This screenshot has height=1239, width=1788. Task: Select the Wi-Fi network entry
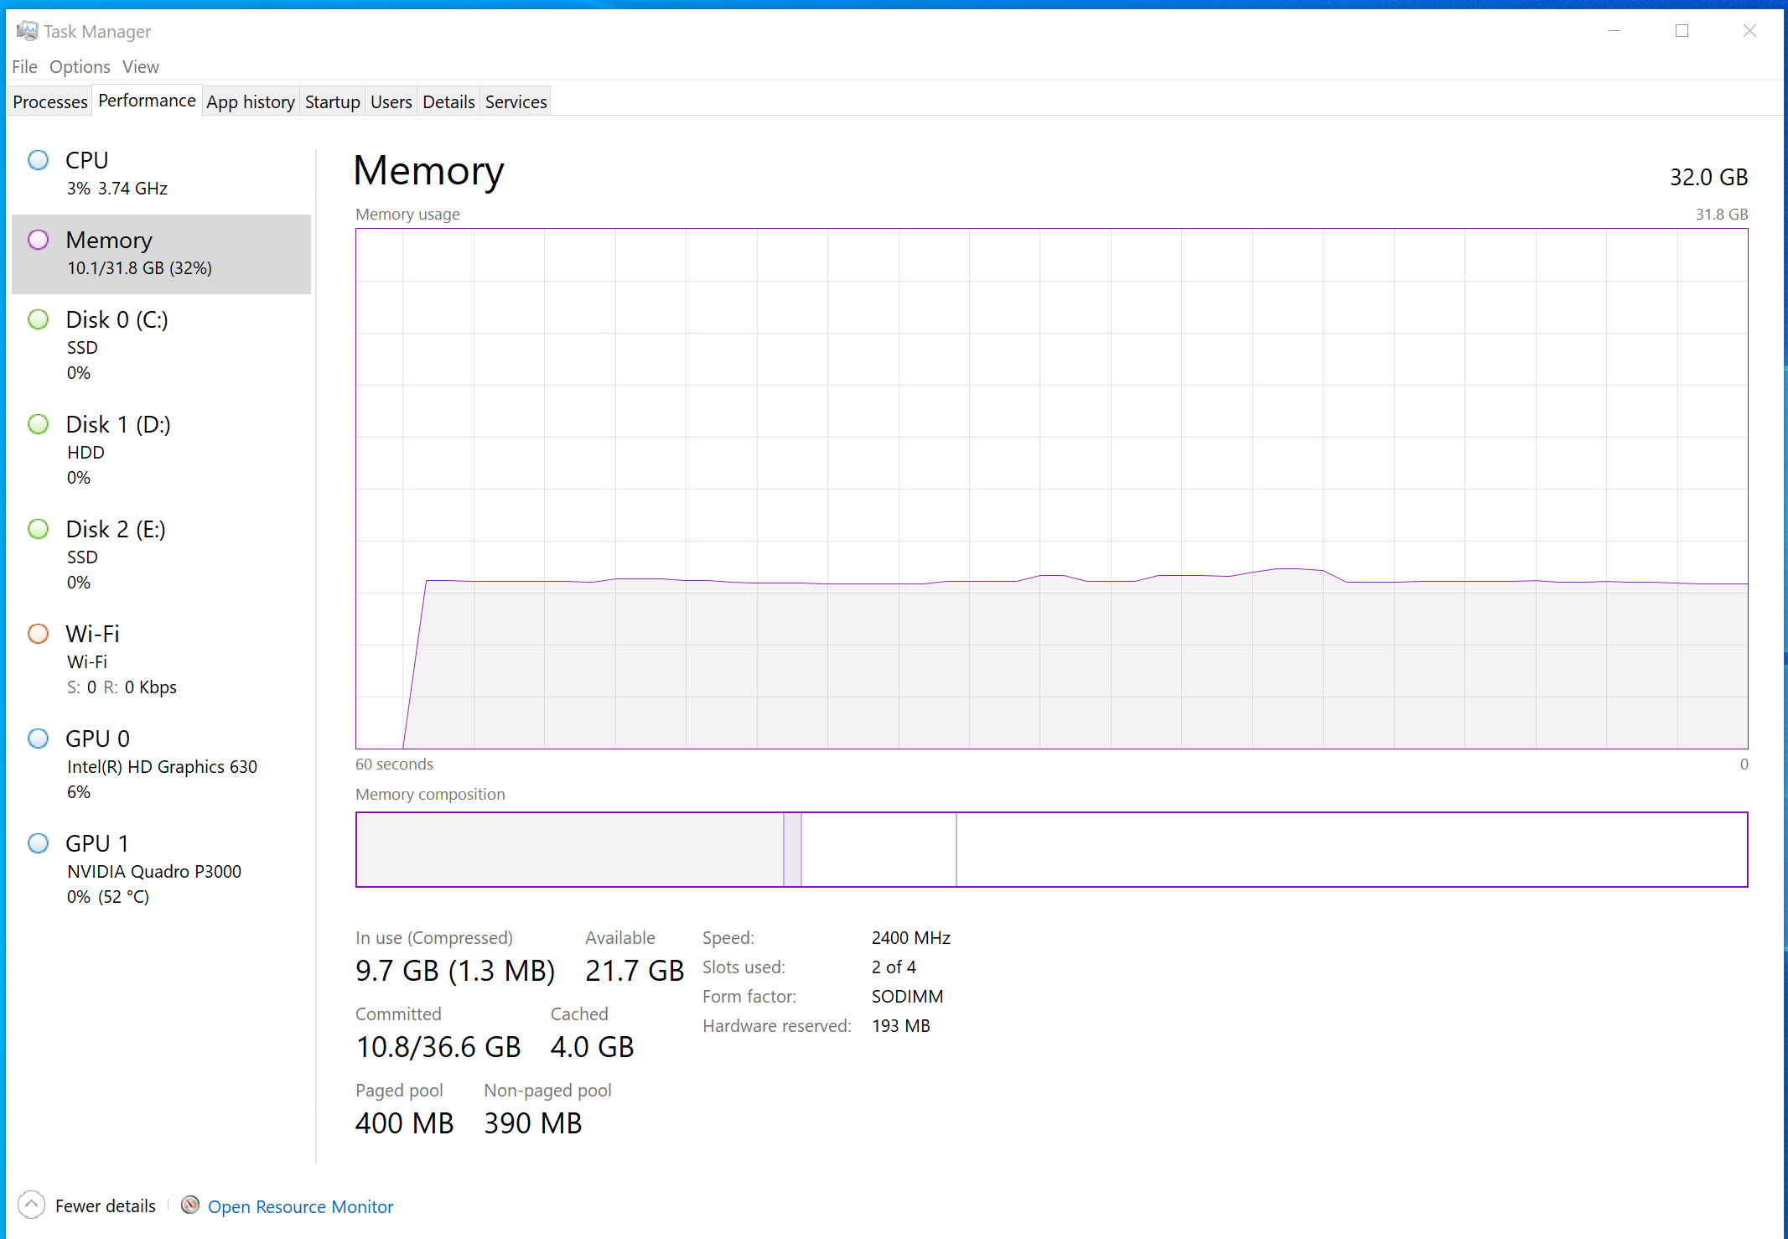[x=161, y=660]
